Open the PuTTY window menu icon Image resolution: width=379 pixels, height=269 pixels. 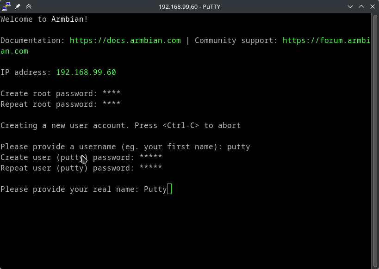[x=6, y=6]
